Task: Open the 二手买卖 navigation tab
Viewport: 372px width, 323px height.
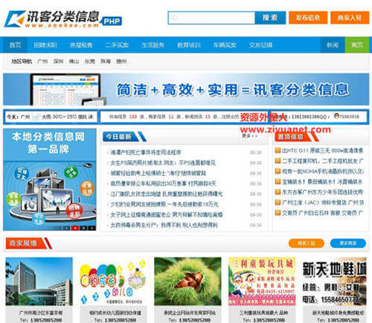Action: 117,45
